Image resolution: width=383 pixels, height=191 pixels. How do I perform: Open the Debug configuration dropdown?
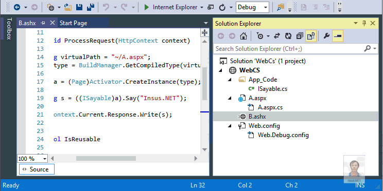click(x=253, y=7)
